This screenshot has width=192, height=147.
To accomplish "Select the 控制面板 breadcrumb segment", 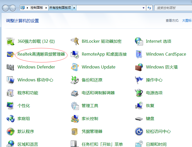I will 37,8.
